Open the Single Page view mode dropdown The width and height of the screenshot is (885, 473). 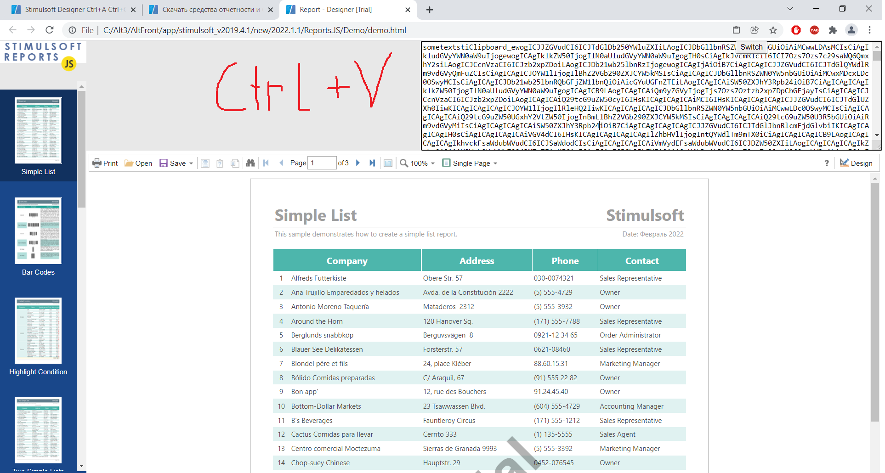pos(470,163)
